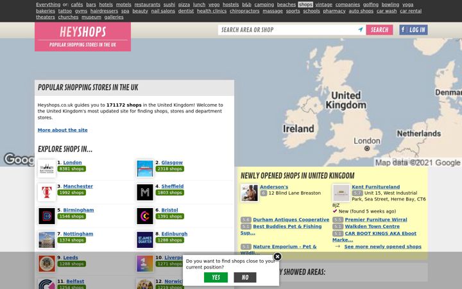
Task: Open Walkden Town Centre link
Action: (372, 227)
